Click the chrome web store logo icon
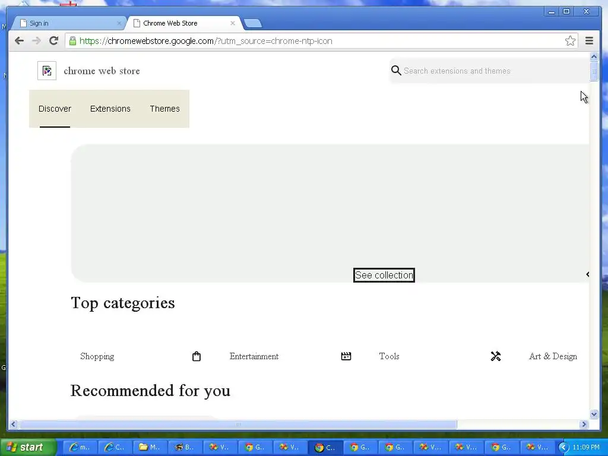 [x=47, y=71]
